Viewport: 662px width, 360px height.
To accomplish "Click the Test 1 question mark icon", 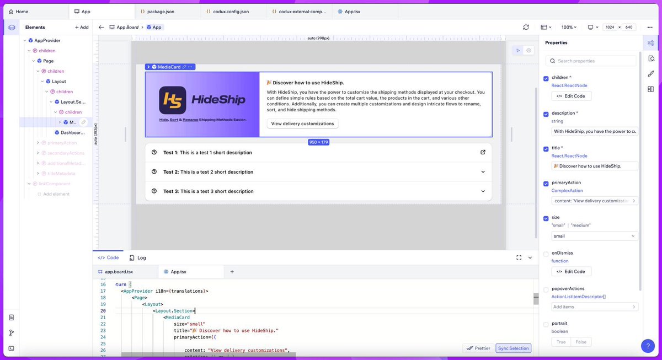I will click(154, 152).
